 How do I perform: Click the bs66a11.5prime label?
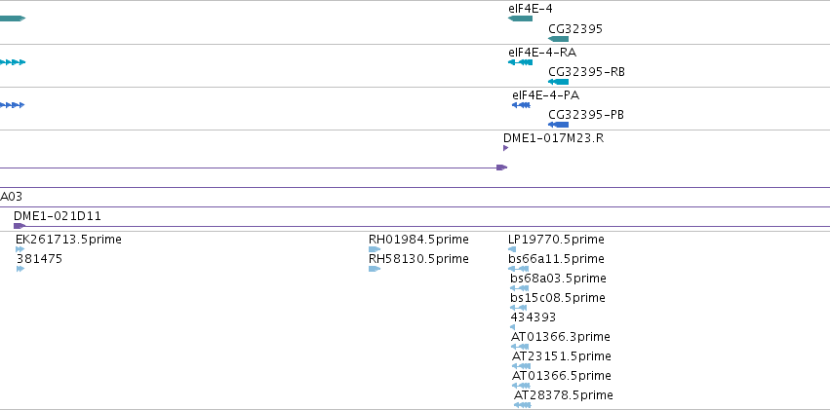[556, 259]
